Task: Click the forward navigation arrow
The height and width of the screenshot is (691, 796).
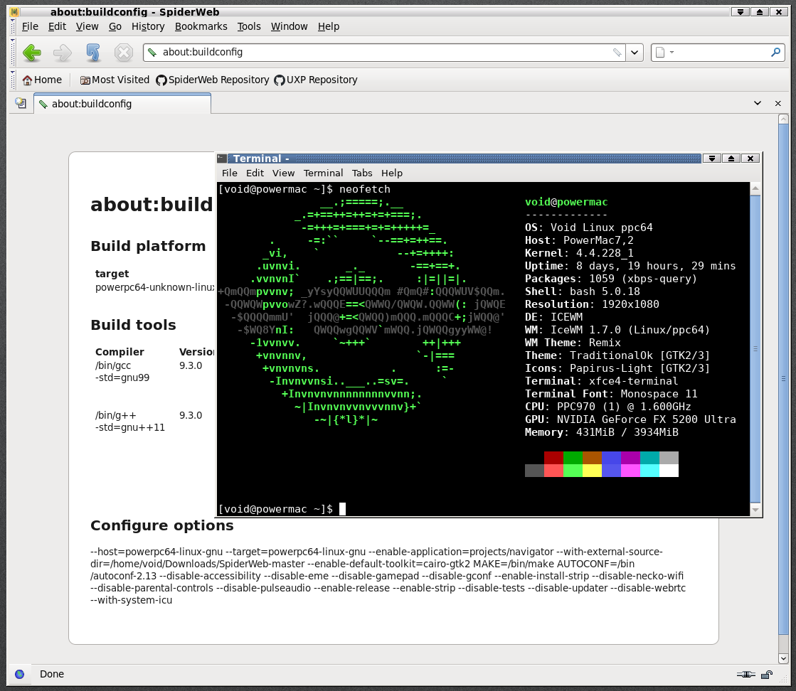Action: 63,53
